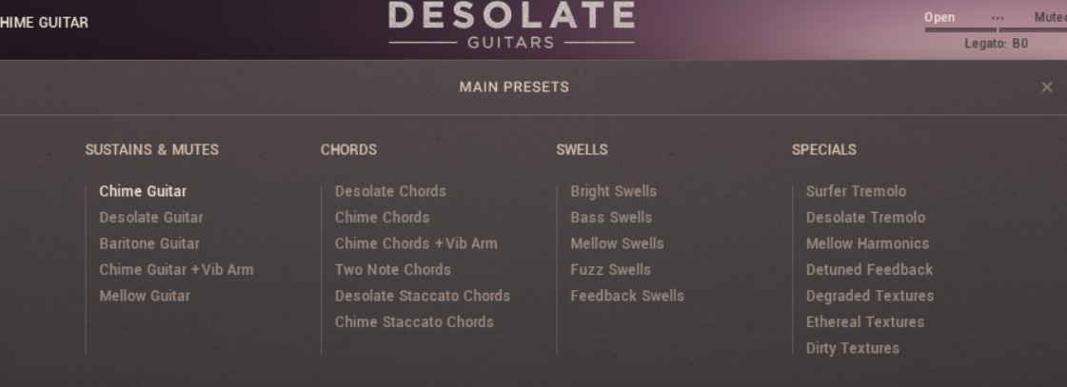Open the Chime Guitar preset name dropdown
The image size is (1067, 387).
[x=45, y=23]
